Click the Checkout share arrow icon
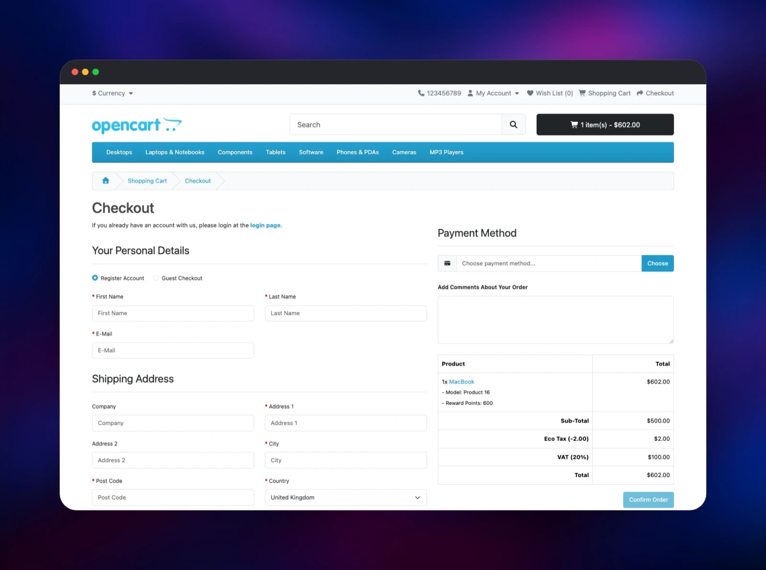Screen dimensions: 766x570 (x=640, y=93)
